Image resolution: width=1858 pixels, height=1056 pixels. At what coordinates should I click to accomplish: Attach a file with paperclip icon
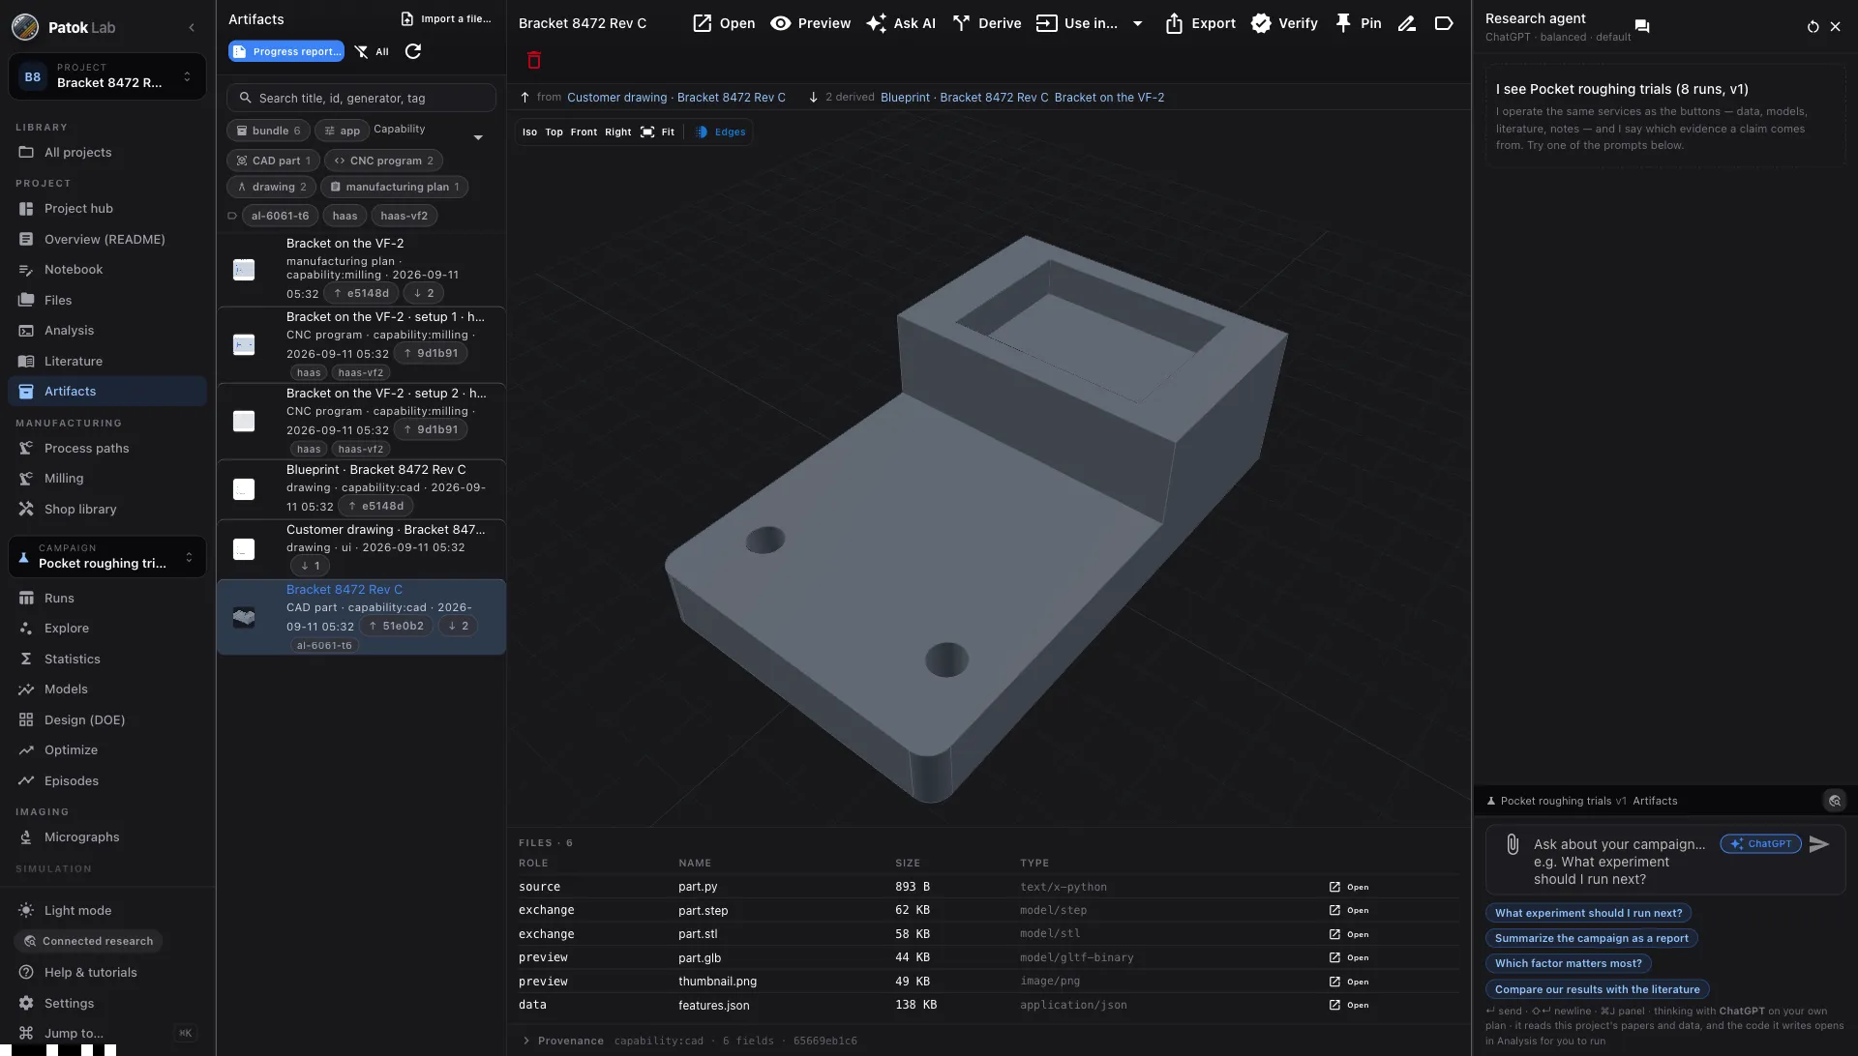pos(1513,844)
